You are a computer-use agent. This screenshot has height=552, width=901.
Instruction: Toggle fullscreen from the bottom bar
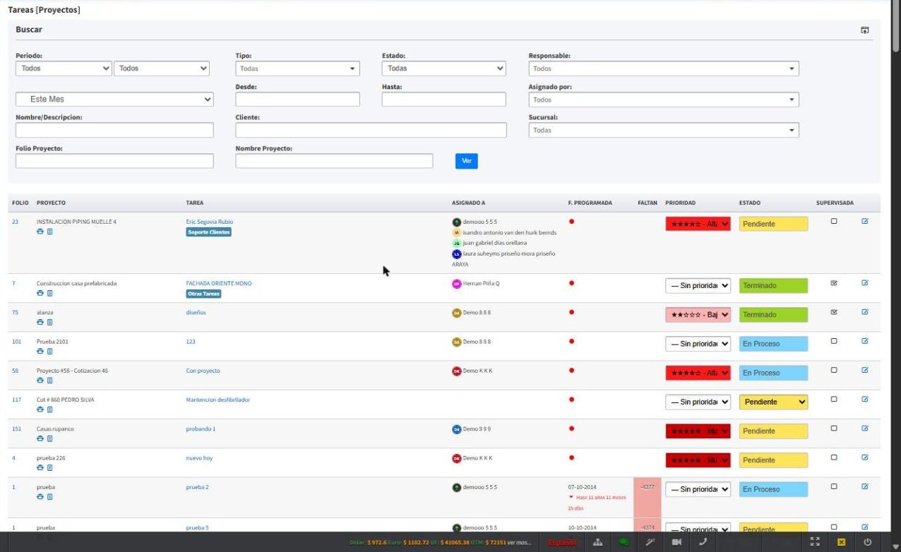[815, 542]
